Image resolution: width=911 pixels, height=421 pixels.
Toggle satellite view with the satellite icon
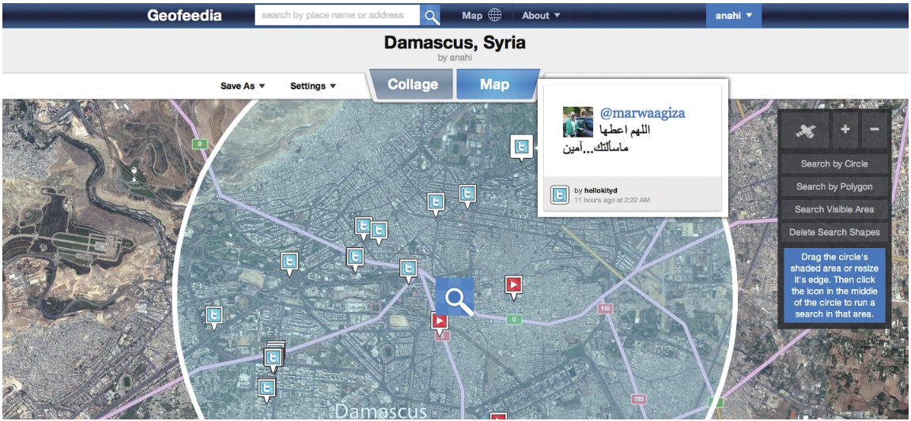[805, 130]
